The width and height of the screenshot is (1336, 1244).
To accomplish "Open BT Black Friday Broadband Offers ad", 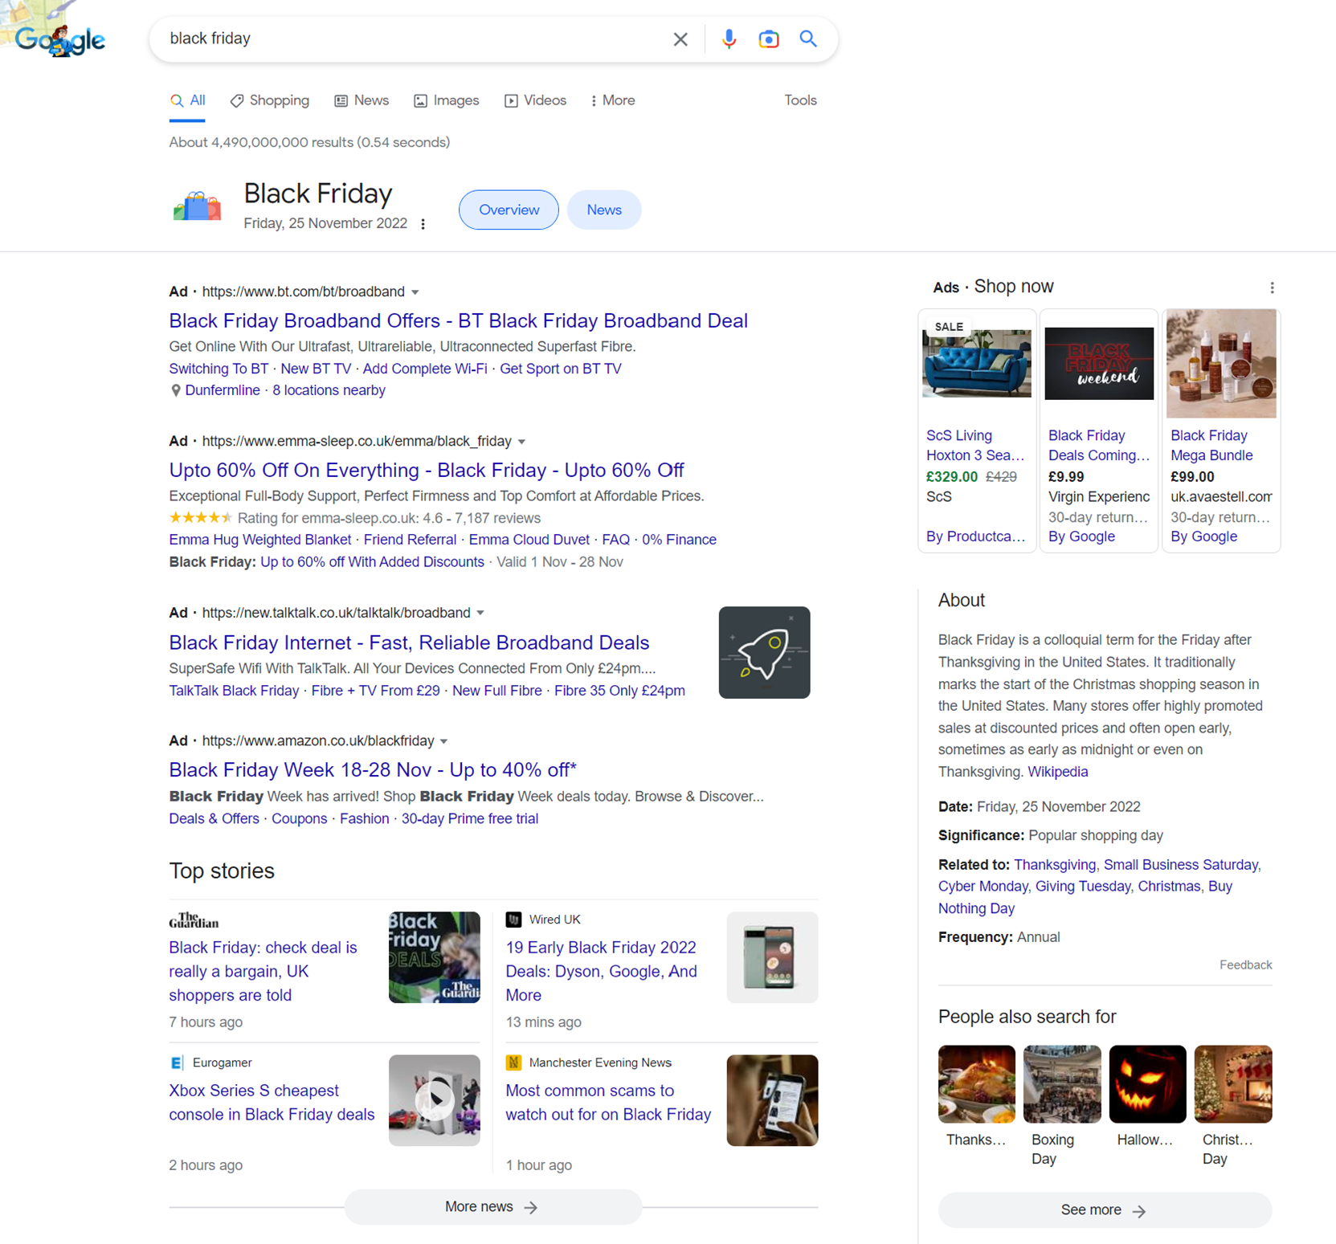I will 458,320.
